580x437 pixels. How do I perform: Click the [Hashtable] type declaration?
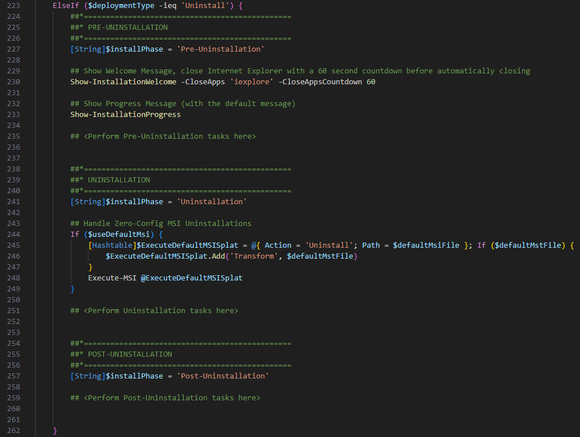tap(111, 245)
